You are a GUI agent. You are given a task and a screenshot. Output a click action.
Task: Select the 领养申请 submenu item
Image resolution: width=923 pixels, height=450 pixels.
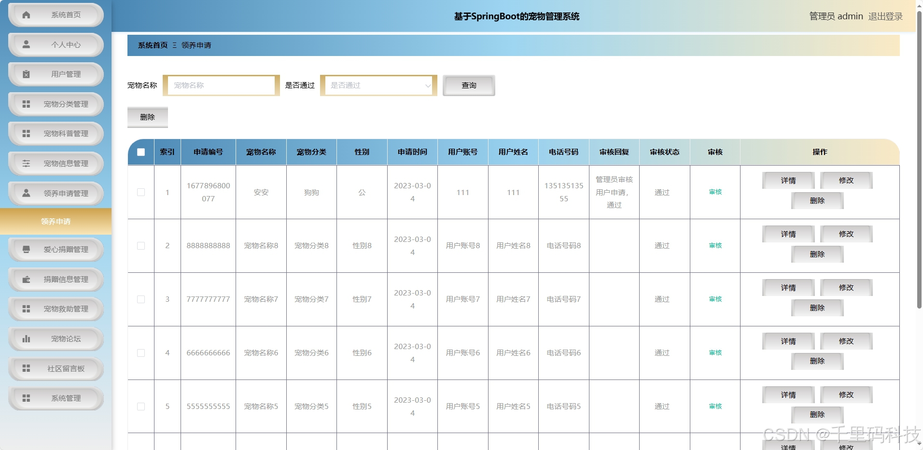pyautogui.click(x=56, y=222)
